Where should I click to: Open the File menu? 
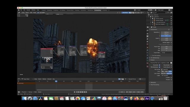click(21, 10)
